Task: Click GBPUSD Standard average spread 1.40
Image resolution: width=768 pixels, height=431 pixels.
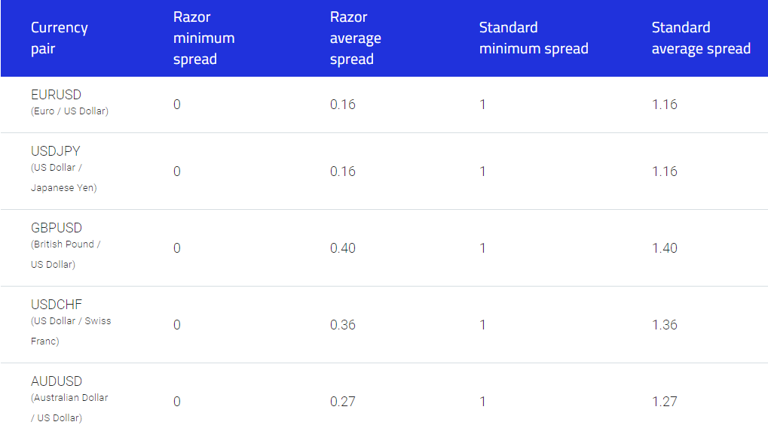Action: [x=664, y=248]
